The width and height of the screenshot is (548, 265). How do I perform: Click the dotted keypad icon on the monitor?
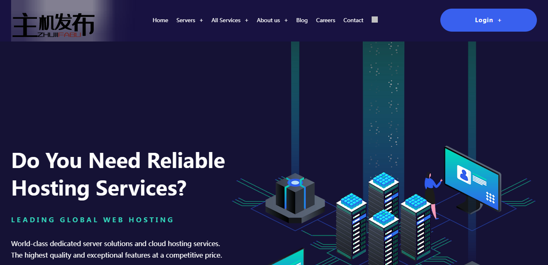pyautogui.click(x=490, y=197)
